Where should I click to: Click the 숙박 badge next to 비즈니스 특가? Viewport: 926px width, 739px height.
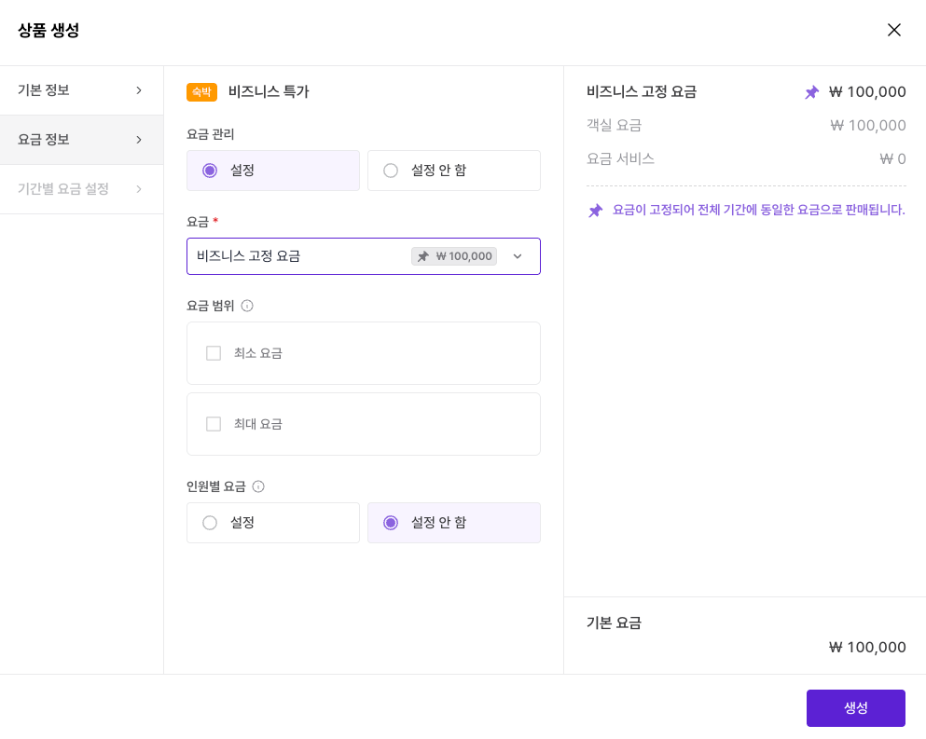[201, 91]
